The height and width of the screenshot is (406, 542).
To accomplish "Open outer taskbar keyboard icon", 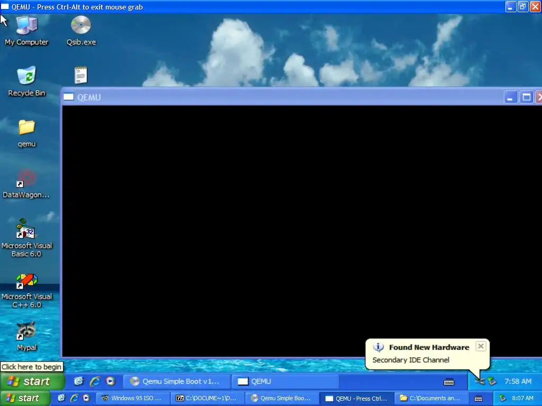I will click(x=478, y=399).
